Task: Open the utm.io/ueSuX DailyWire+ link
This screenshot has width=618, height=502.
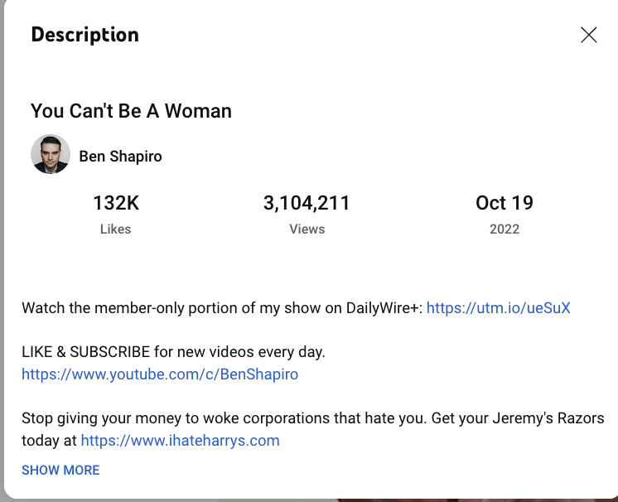Action: point(498,308)
